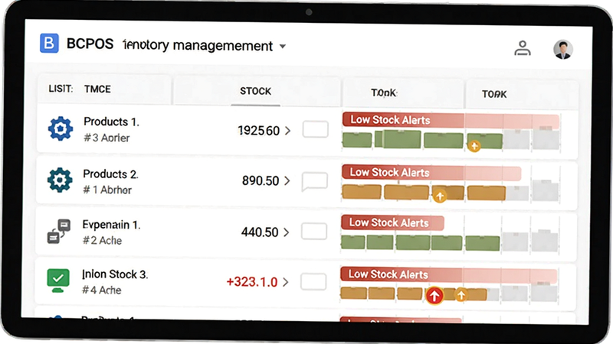Click the transfer icon for Evpenaiin 1.
613x344 pixels.
pyautogui.click(x=59, y=232)
